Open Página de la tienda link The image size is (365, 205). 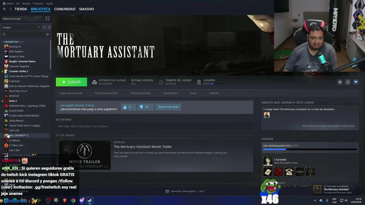[71, 93]
